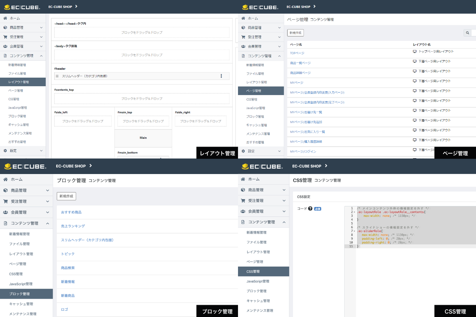Open MYページ/お届け先一覧 page link
Screen dimensions: 476x317
coord(306,112)
